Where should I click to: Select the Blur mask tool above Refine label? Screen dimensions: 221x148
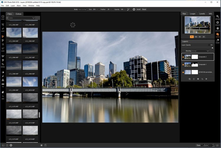[3, 64]
